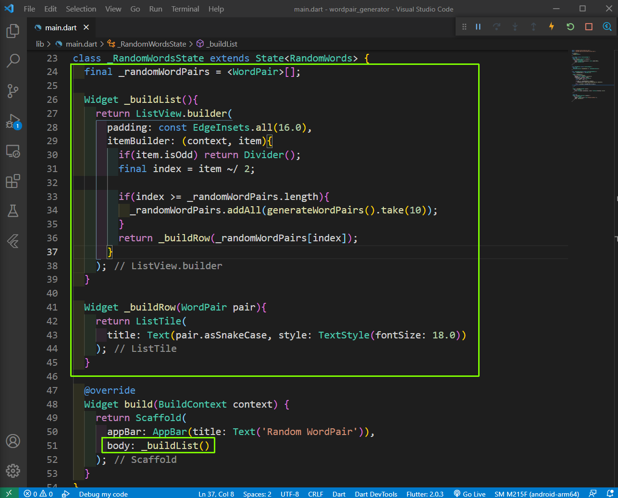
Task: Open Run and Debug view with badge
Action: click(13, 121)
